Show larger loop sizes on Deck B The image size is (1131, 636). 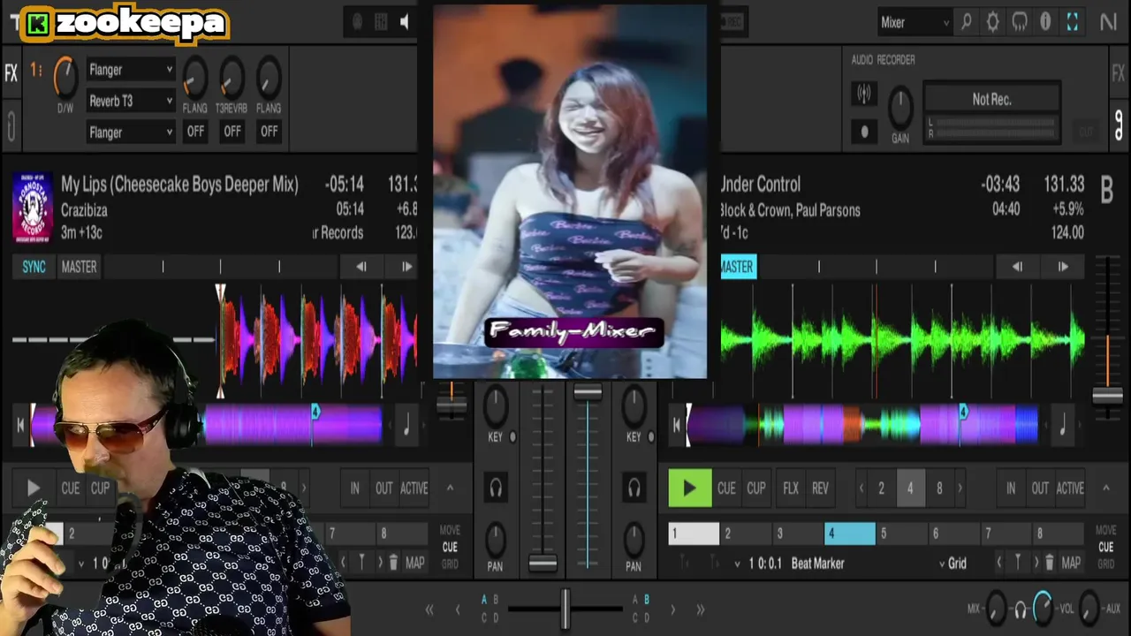tap(960, 488)
